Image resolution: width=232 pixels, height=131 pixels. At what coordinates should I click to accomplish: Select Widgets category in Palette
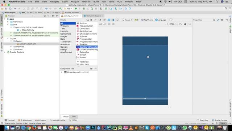(x=65, y=26)
